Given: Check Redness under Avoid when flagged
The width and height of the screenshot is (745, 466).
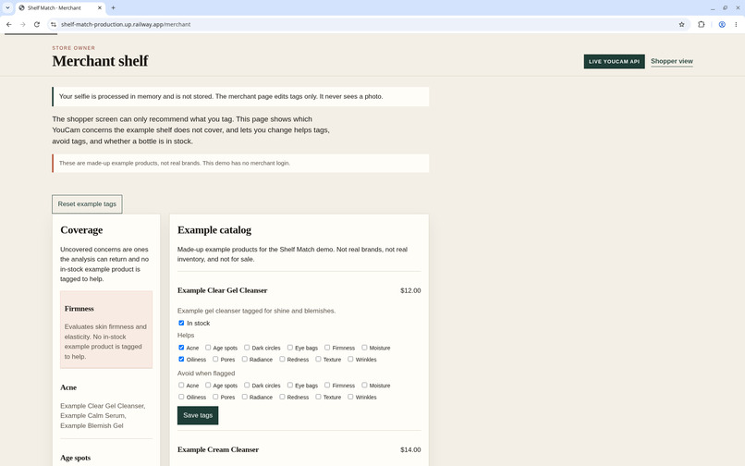Looking at the screenshot, I should [282, 397].
